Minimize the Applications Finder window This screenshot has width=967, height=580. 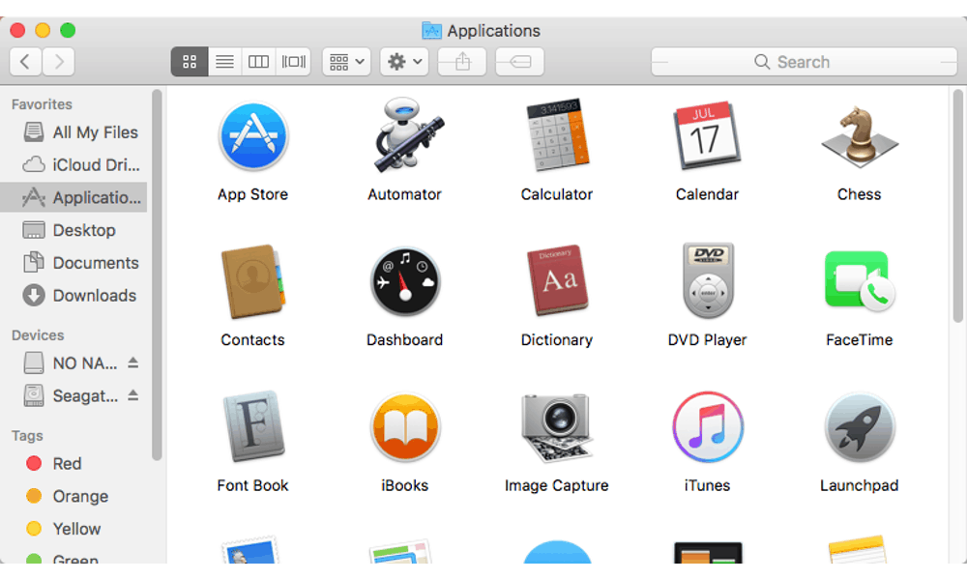[x=43, y=30]
